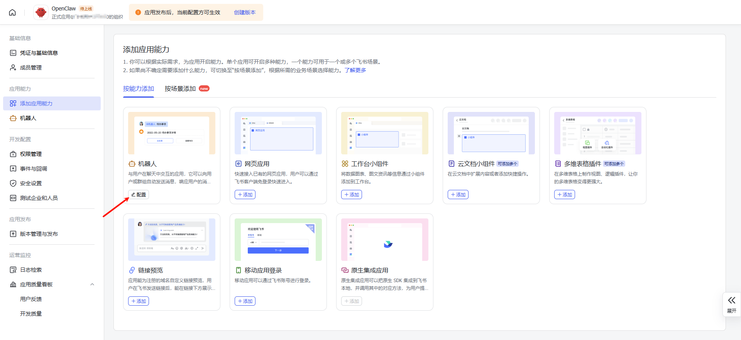Screen dimensions: 741x340
Task: Click the 机器人 card robot icon
Action: click(x=132, y=164)
